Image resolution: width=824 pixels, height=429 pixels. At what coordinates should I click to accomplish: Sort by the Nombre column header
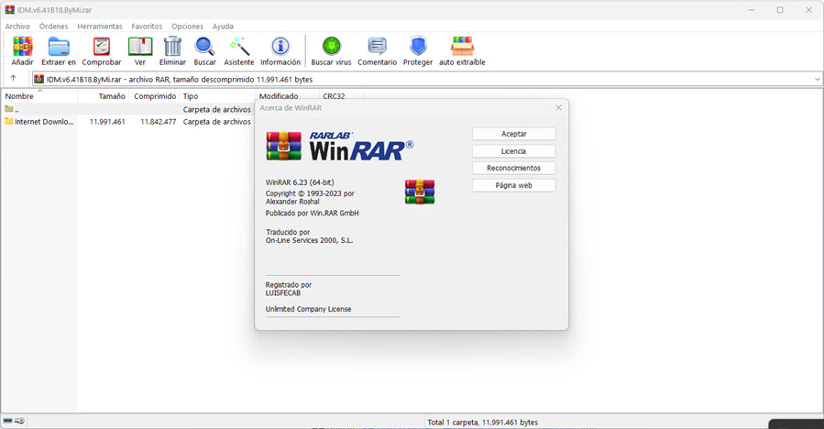[39, 96]
